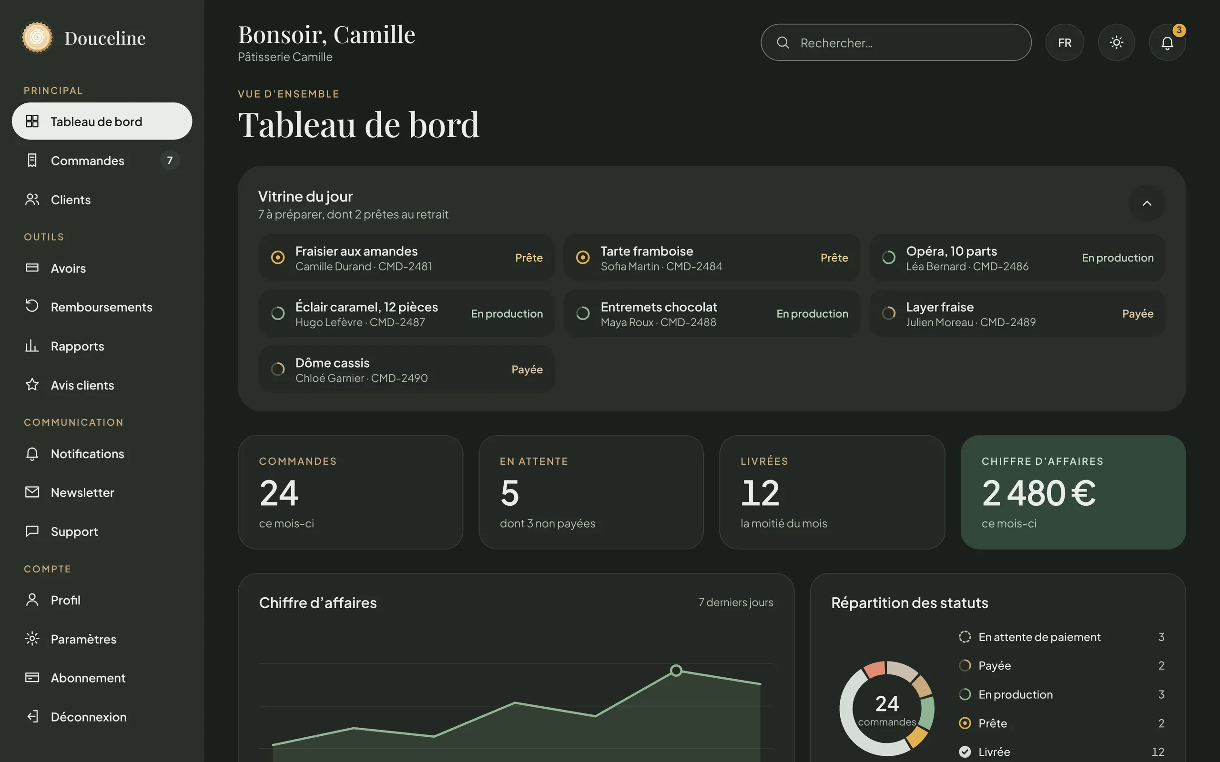Open the Dôme cassis order card

click(407, 370)
